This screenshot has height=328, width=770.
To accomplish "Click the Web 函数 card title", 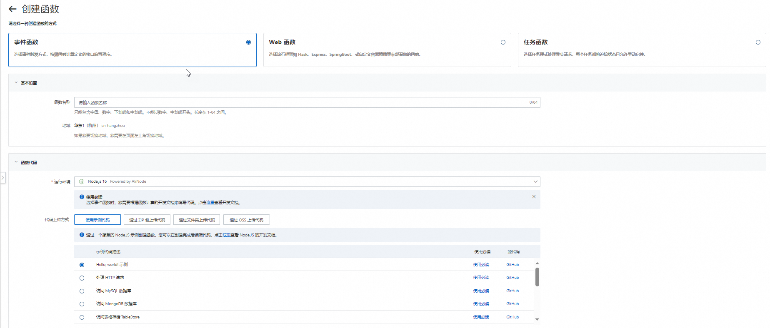I will [x=282, y=42].
